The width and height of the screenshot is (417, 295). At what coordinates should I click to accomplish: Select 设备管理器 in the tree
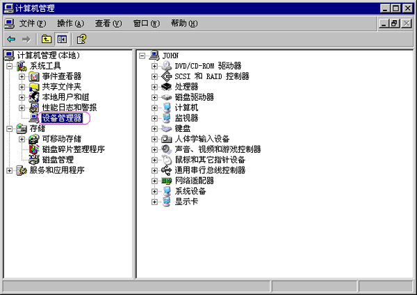62,118
